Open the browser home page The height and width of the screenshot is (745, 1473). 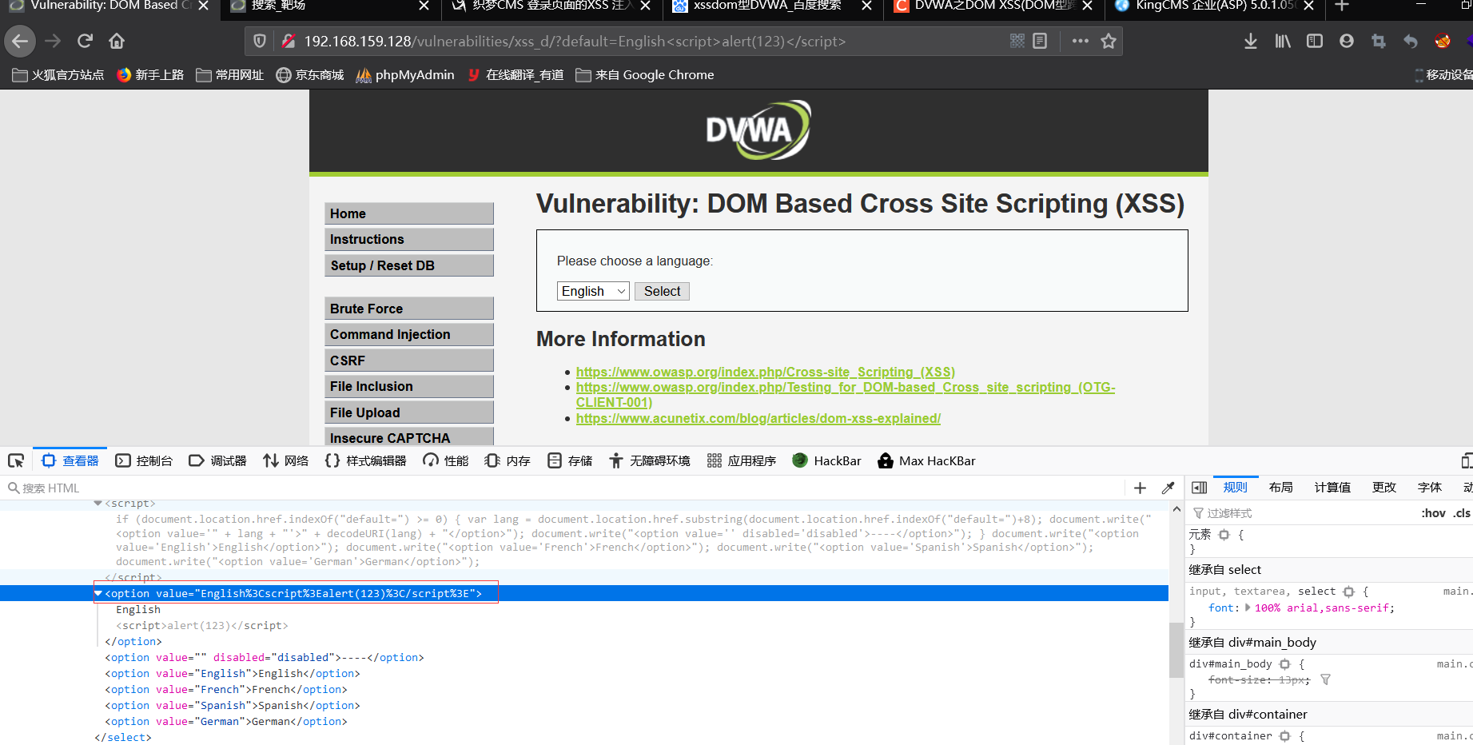click(117, 41)
